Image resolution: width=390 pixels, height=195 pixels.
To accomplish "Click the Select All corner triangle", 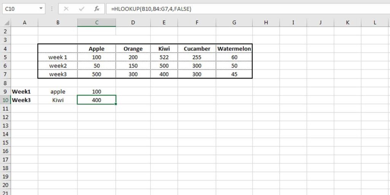I will tap(7, 23).
